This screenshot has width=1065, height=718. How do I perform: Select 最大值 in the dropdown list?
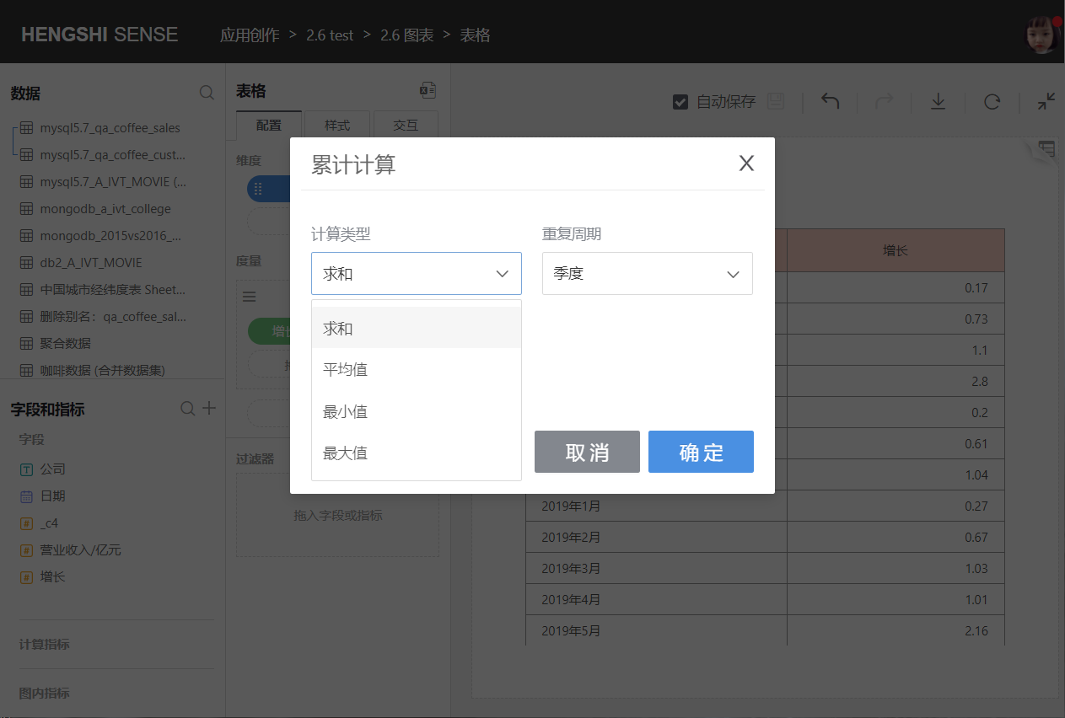pyautogui.click(x=417, y=453)
